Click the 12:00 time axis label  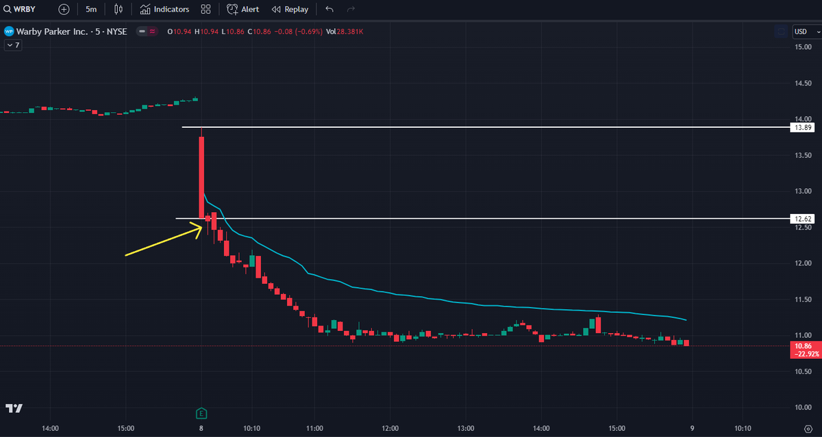point(390,429)
